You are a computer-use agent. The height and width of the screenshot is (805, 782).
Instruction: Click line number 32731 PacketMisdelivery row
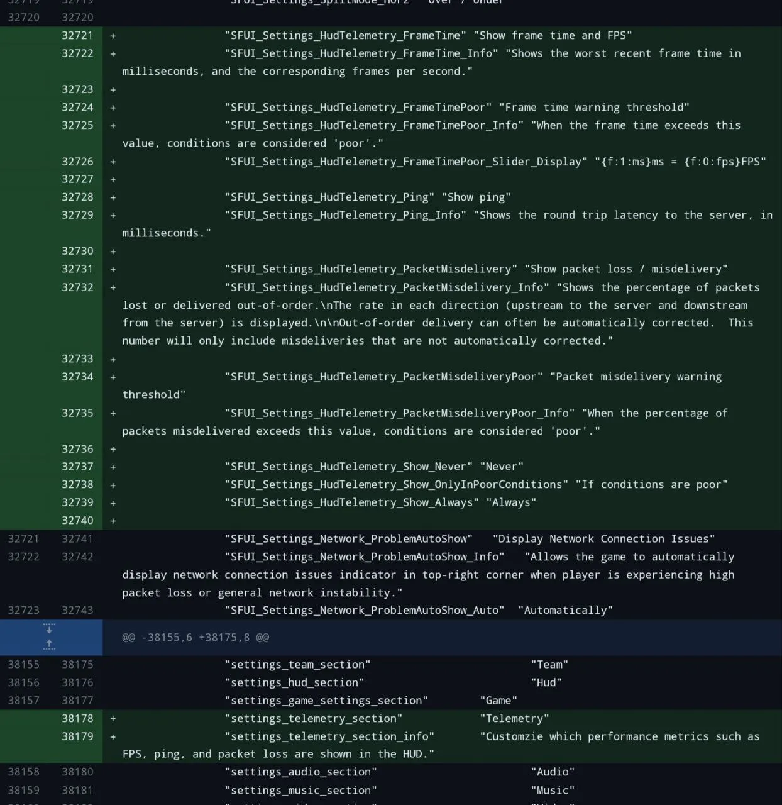click(77, 269)
